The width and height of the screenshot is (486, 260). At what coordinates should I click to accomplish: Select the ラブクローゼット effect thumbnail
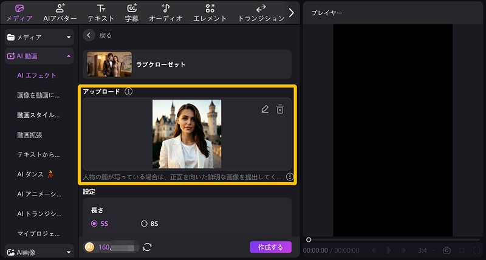[109, 64]
